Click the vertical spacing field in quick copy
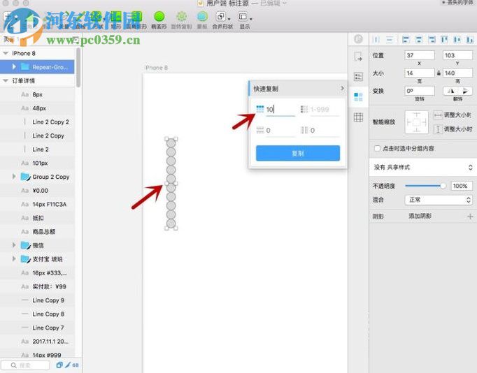Viewport: 477px width, 373px height. [x=280, y=131]
